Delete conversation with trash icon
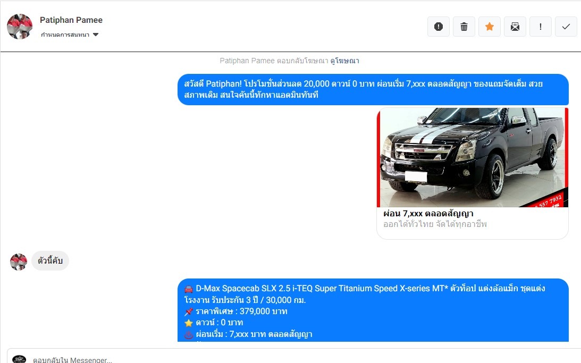581x363 pixels. click(x=464, y=27)
